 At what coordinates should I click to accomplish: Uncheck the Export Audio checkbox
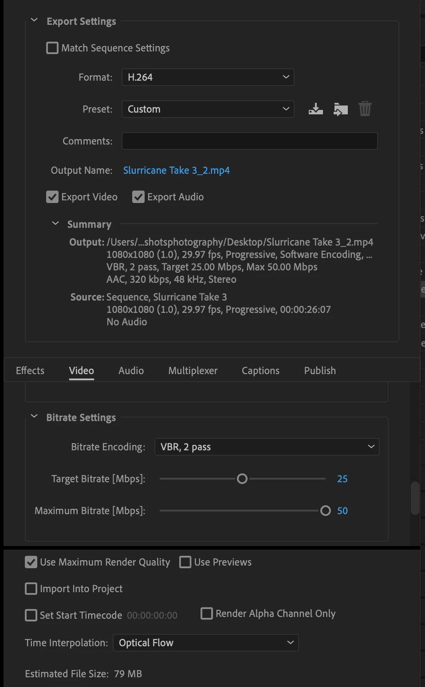pyautogui.click(x=138, y=197)
